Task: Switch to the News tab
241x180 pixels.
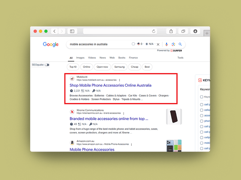Action: click(103, 58)
